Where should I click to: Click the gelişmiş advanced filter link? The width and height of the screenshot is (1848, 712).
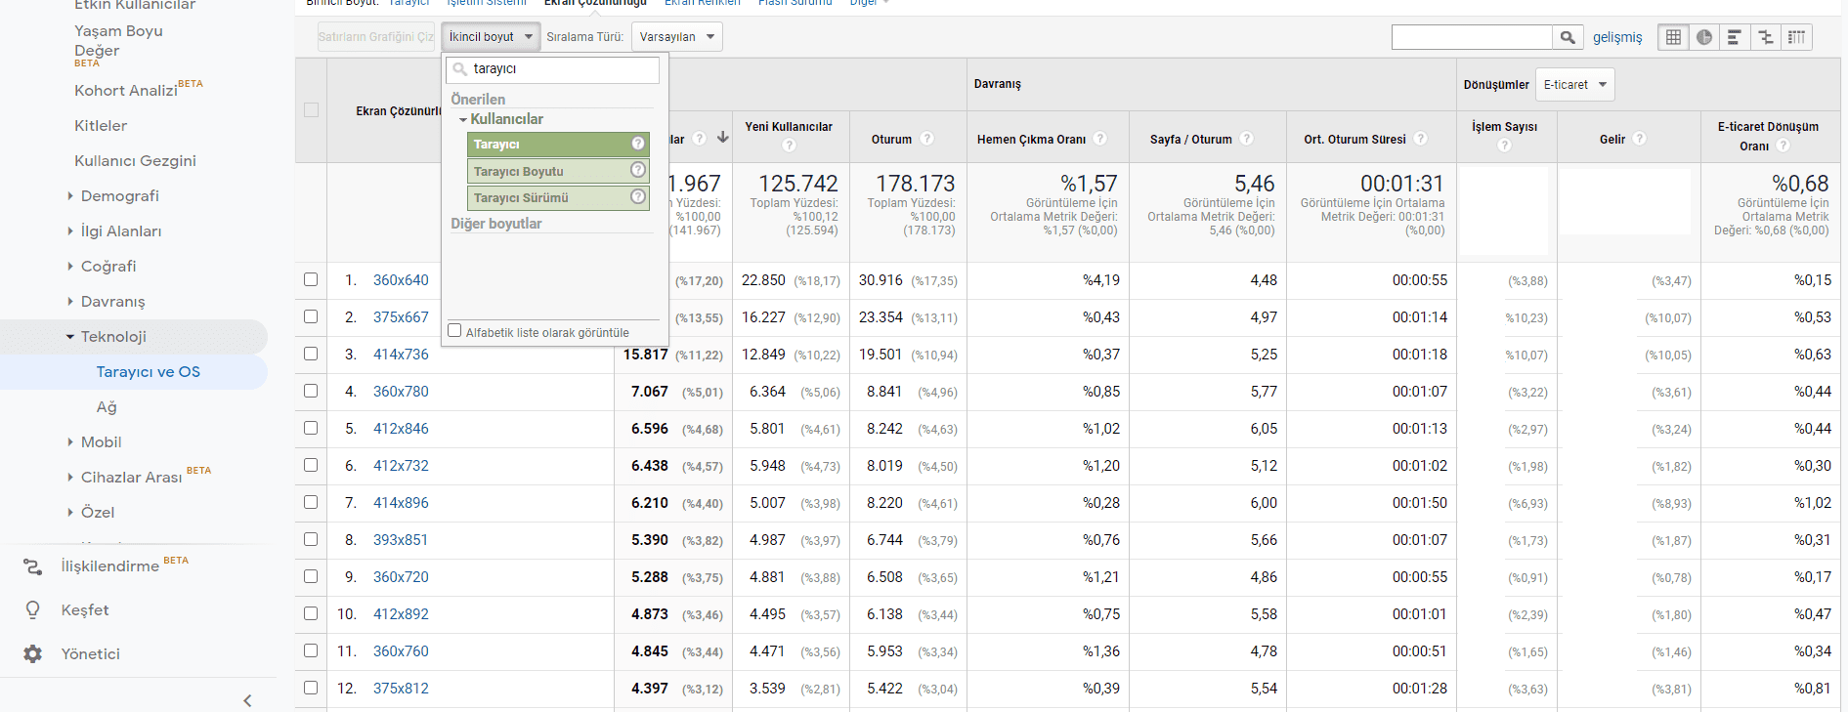coord(1617,37)
